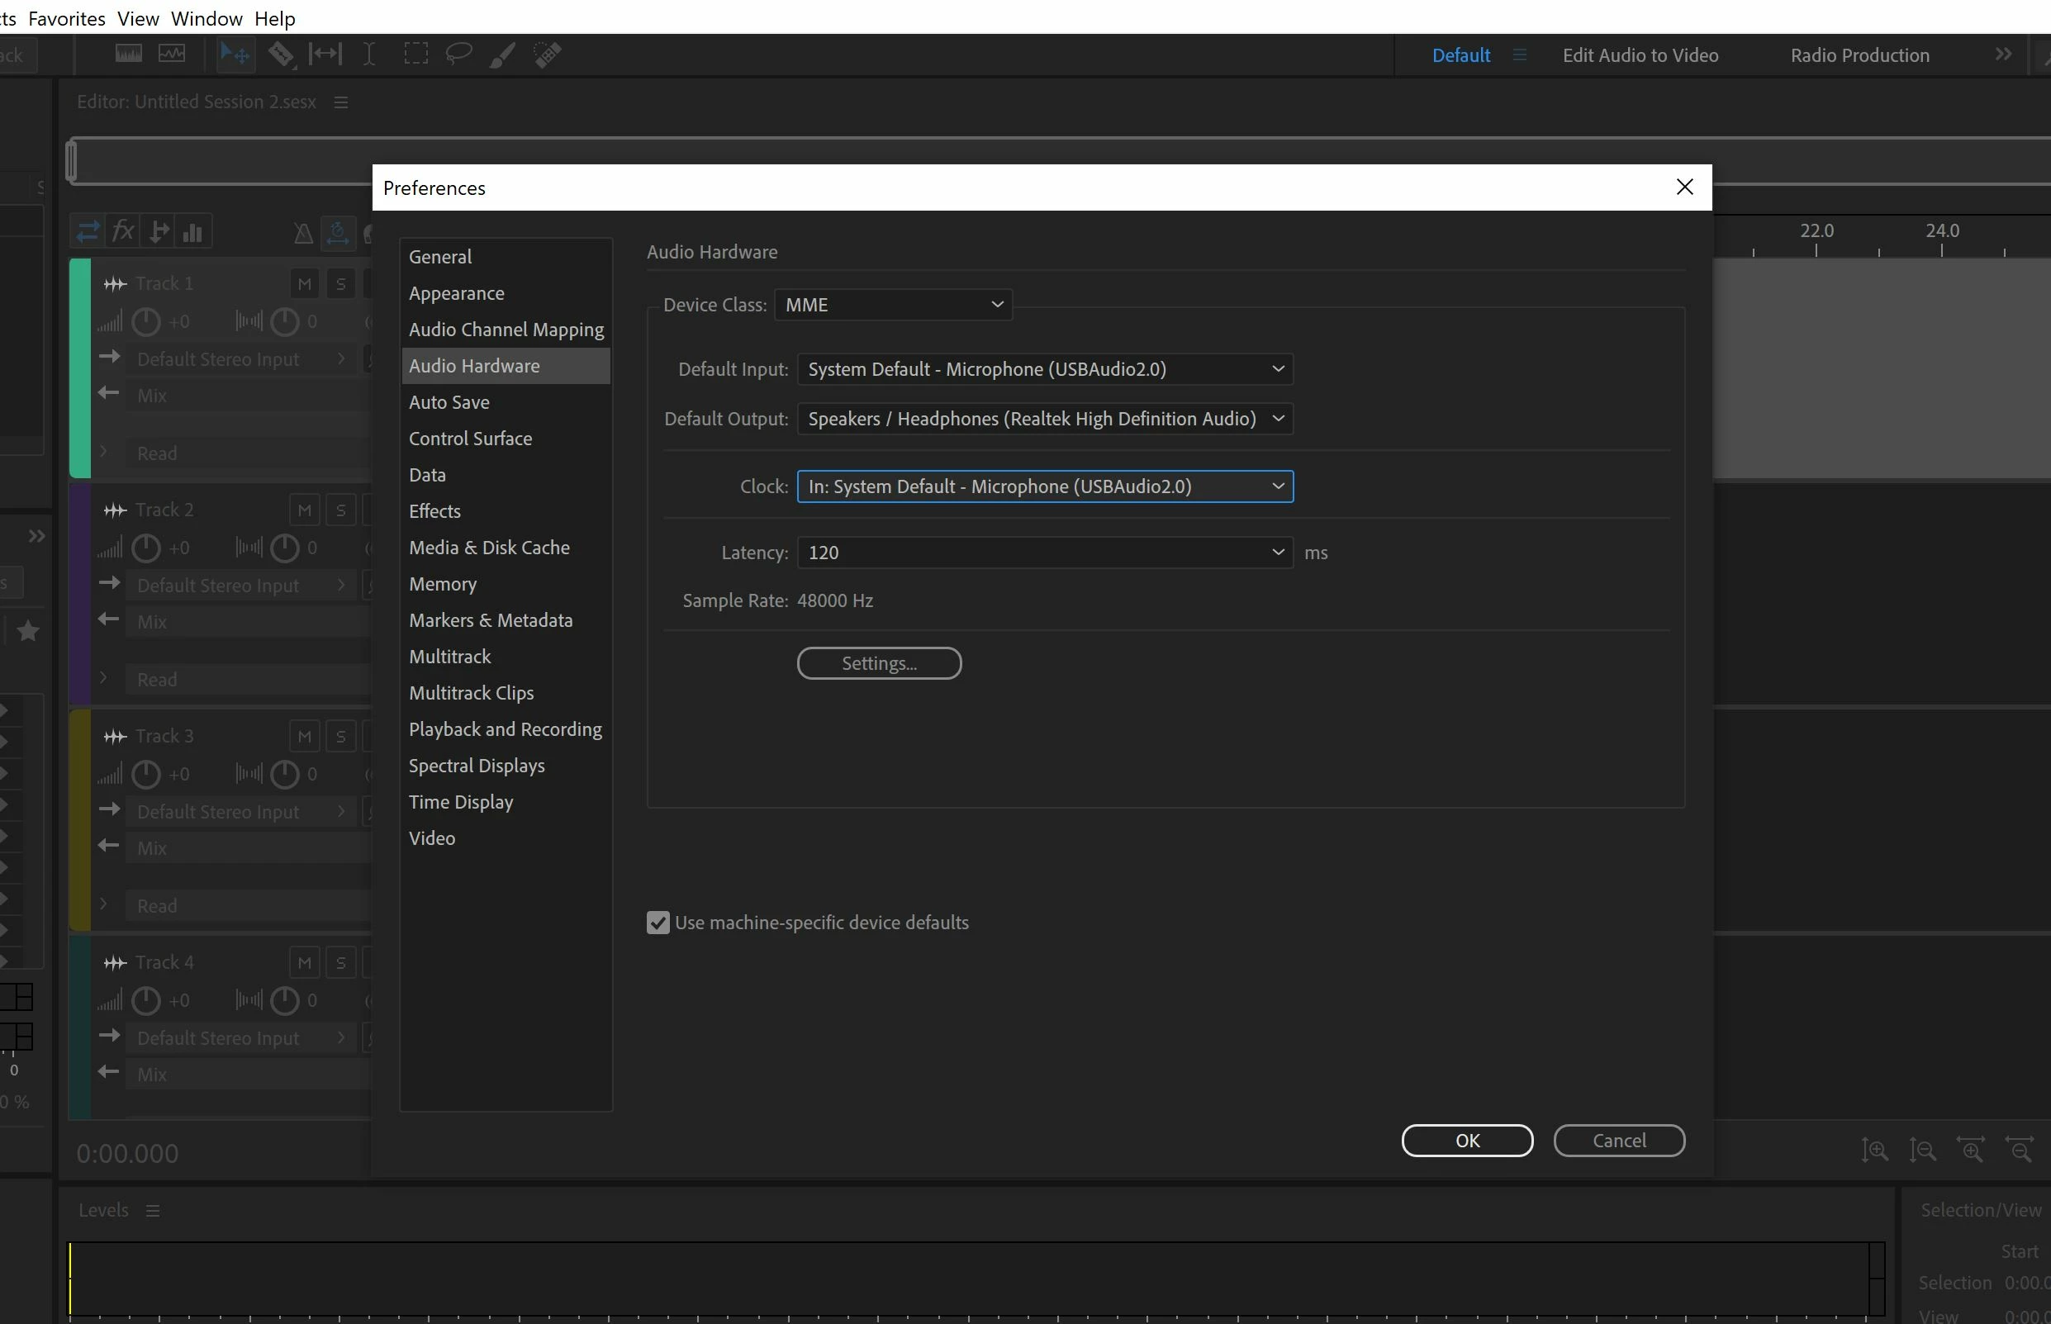Select the Marquee Selection tool

click(416, 55)
